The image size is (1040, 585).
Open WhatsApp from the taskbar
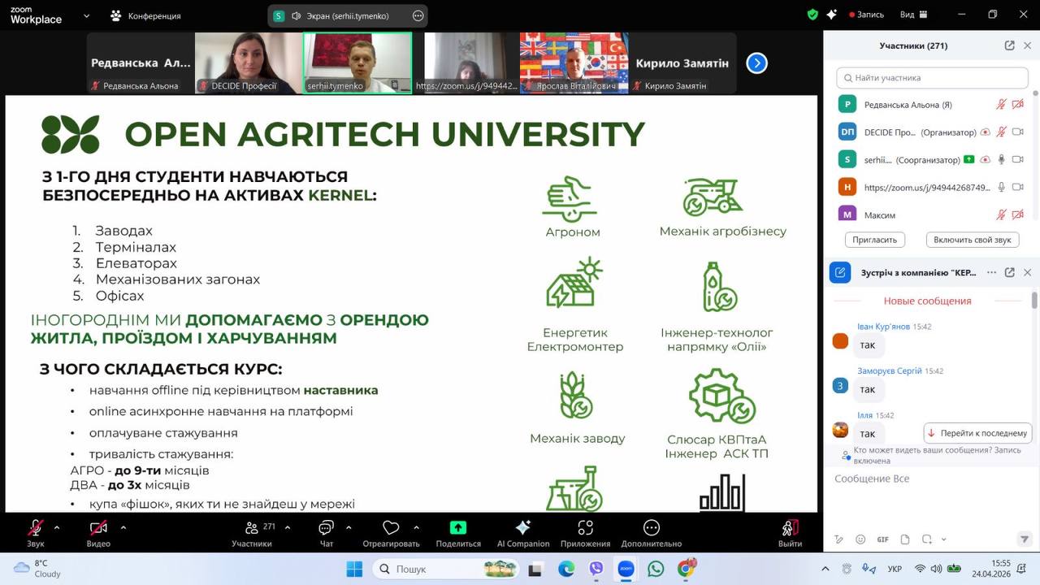tap(656, 569)
